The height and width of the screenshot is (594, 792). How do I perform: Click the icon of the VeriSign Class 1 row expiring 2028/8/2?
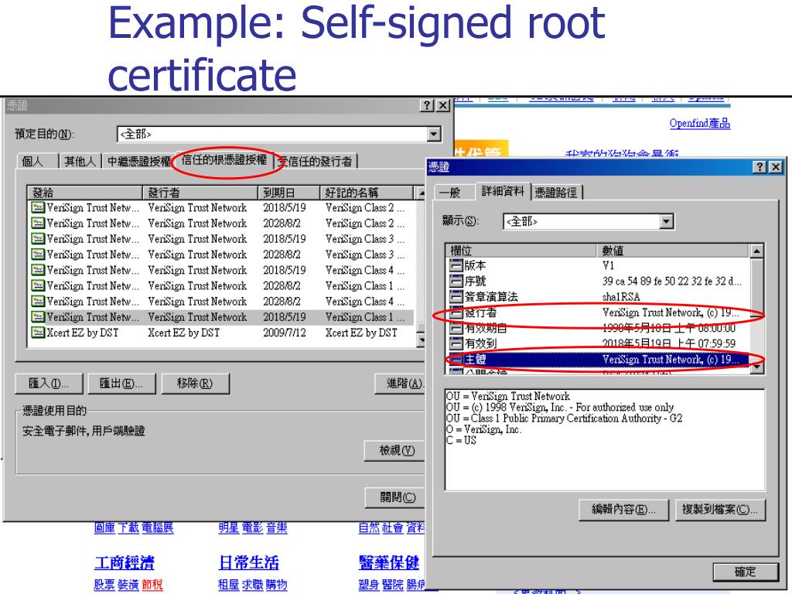coord(38,285)
